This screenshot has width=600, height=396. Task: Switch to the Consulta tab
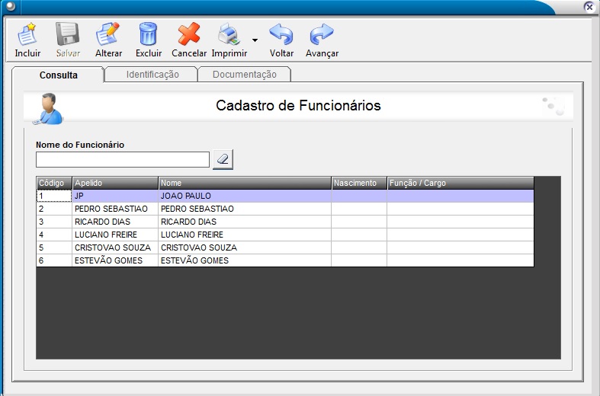point(58,75)
